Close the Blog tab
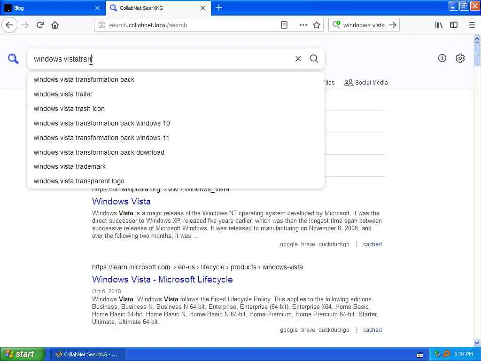Viewport: 481px width, 361px height. coord(97,8)
